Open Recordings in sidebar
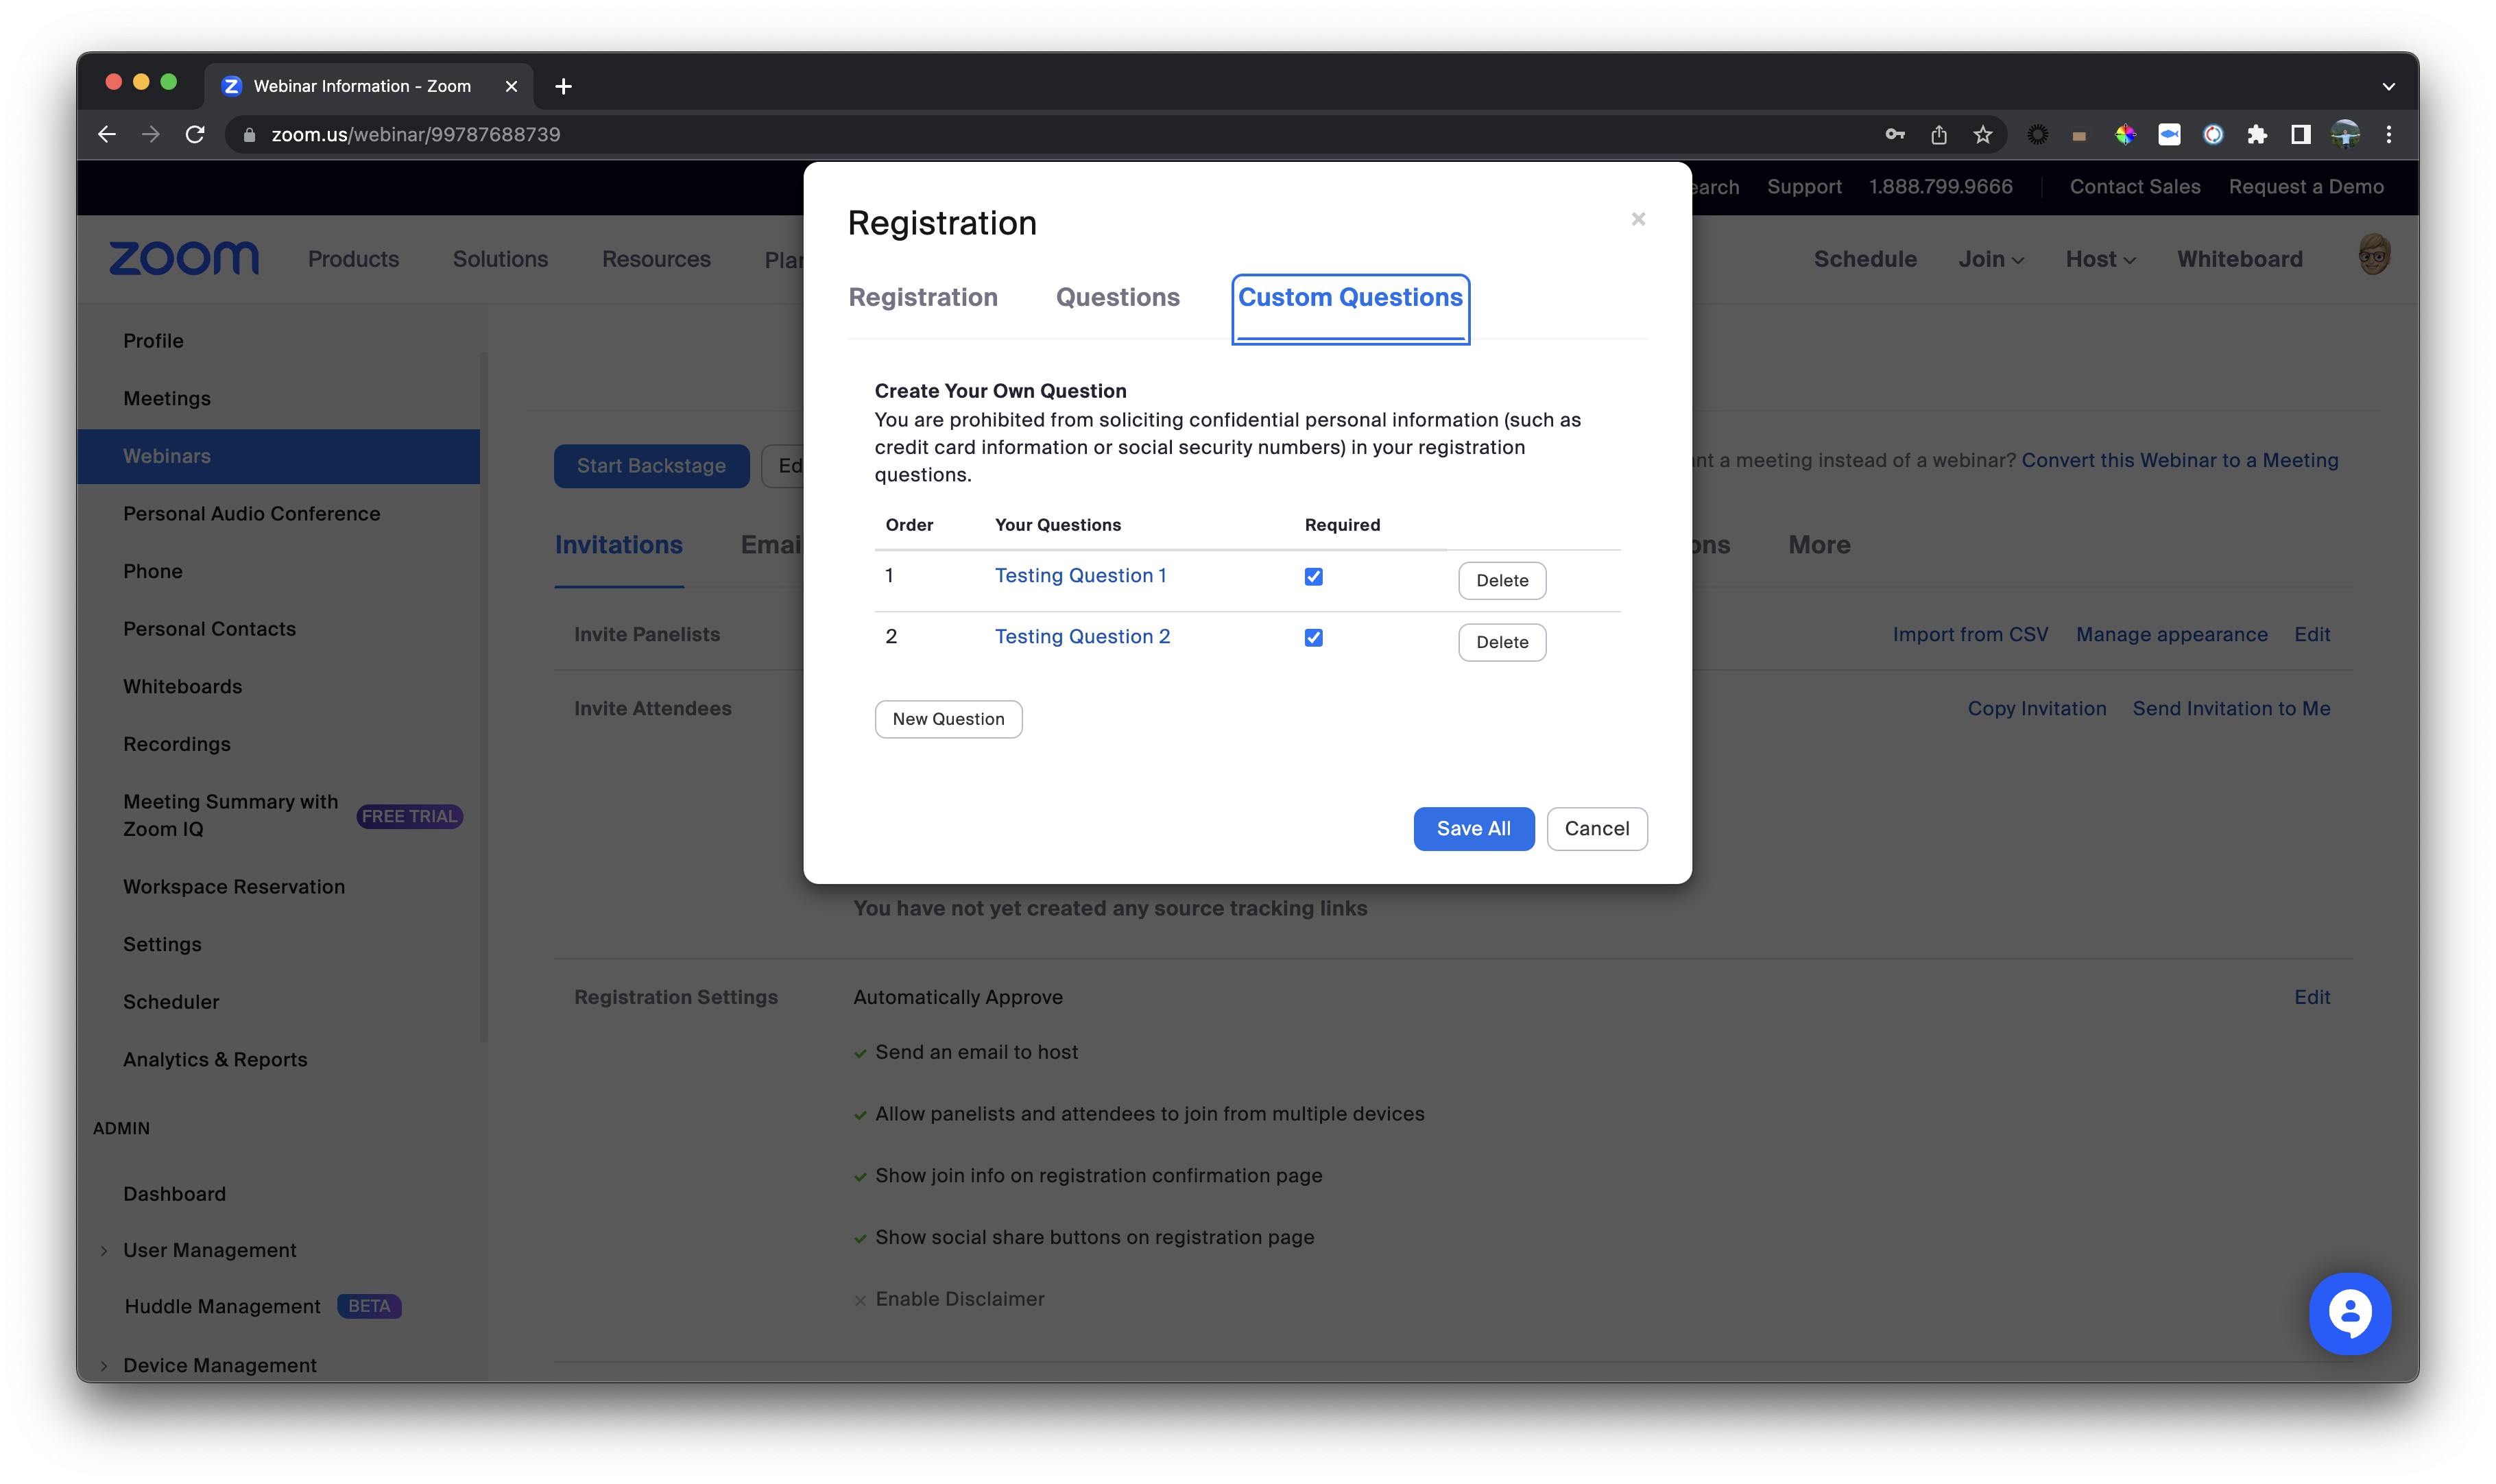 (177, 744)
